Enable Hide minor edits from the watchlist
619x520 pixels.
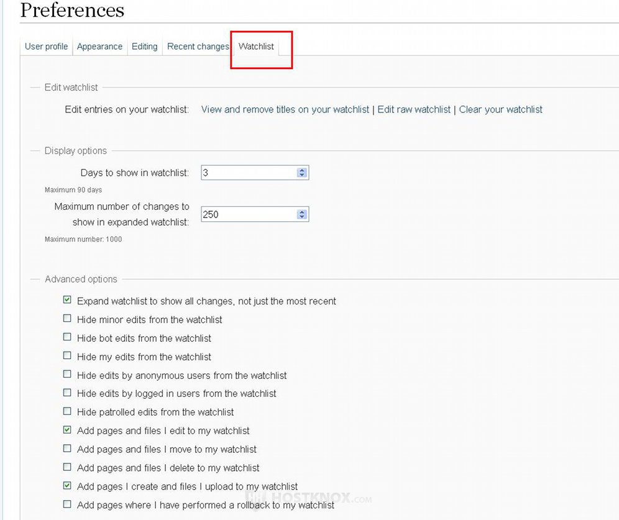click(67, 318)
